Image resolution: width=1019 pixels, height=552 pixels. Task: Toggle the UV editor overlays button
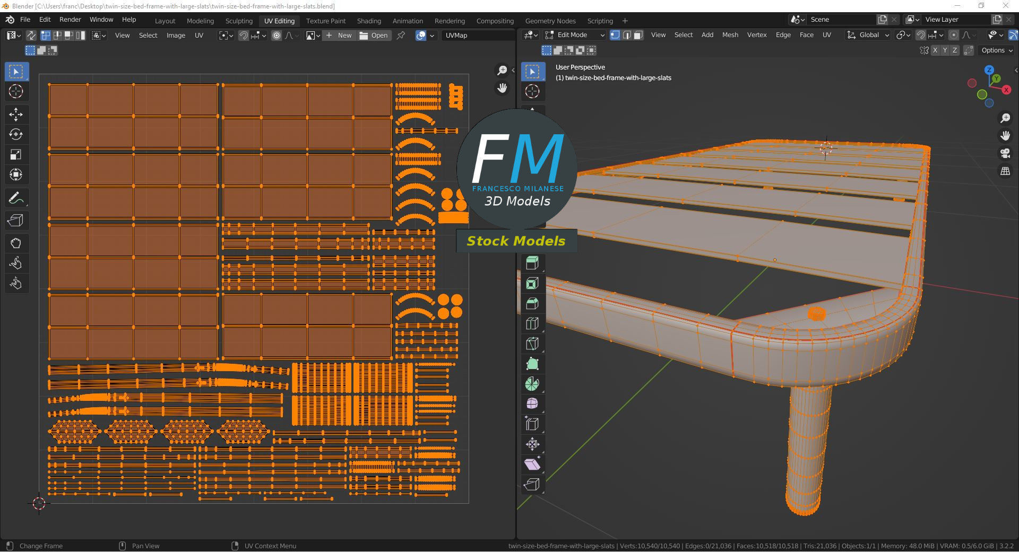pos(421,36)
